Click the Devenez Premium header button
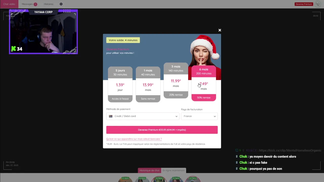Viewport: 324px width, 182px height. pos(304,4)
